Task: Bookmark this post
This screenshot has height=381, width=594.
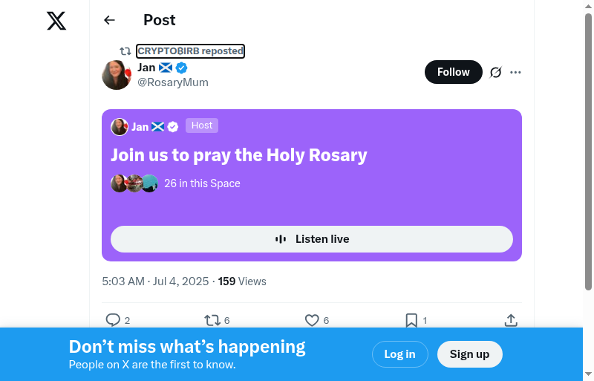Action: 411,320
